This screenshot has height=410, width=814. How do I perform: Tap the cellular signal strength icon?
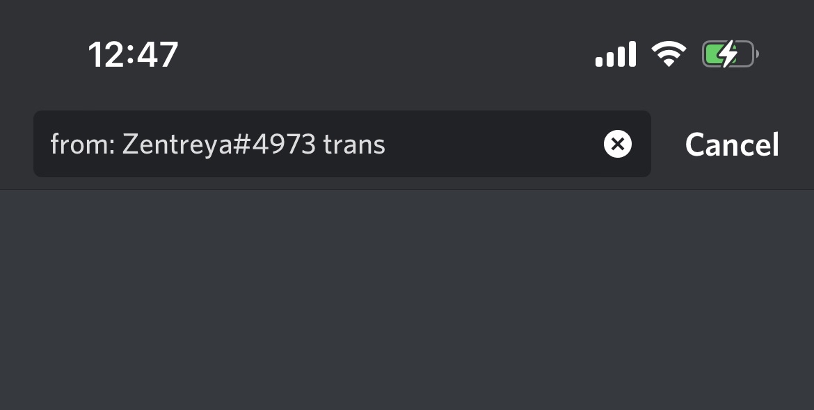click(616, 54)
